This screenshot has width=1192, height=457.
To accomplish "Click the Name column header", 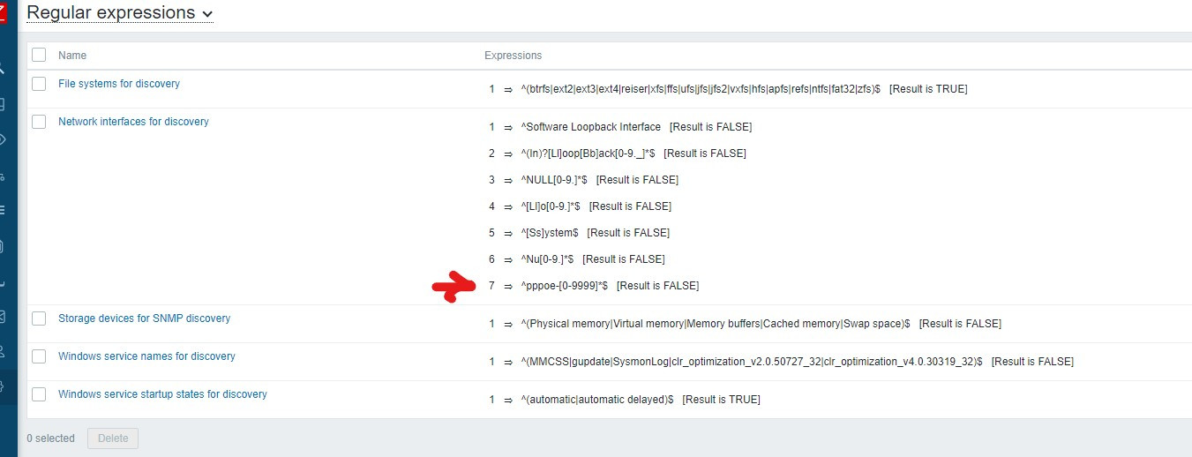I will 72,56.
